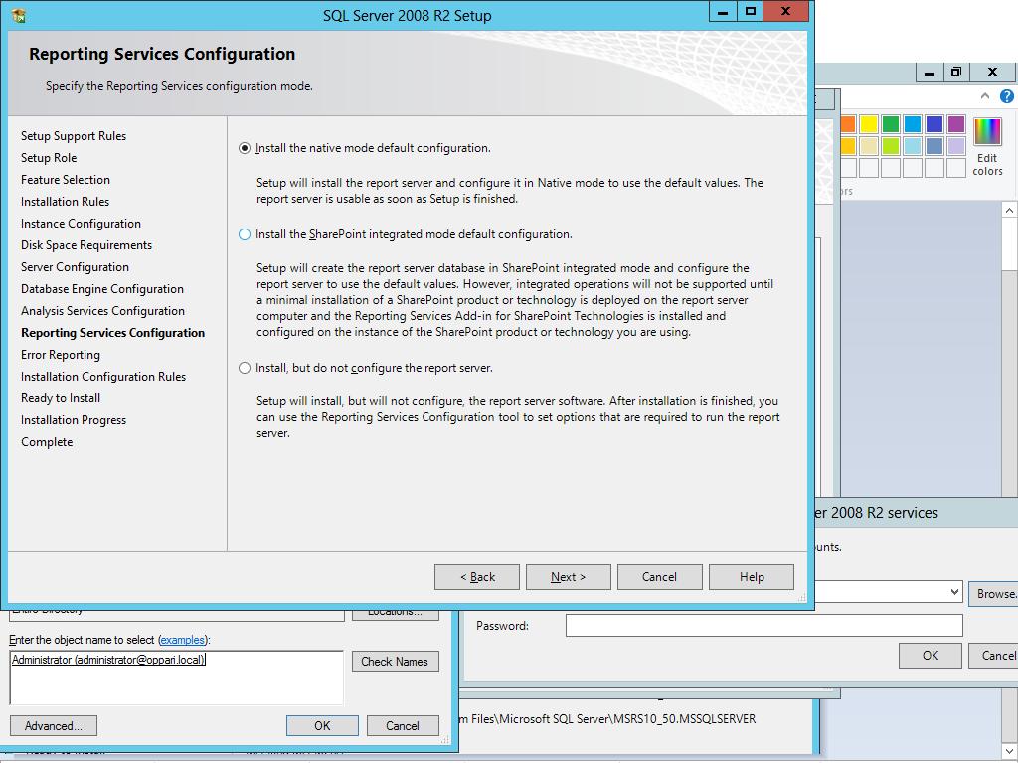Click the Setup Support Rules step
The image size is (1018, 763).
74,136
